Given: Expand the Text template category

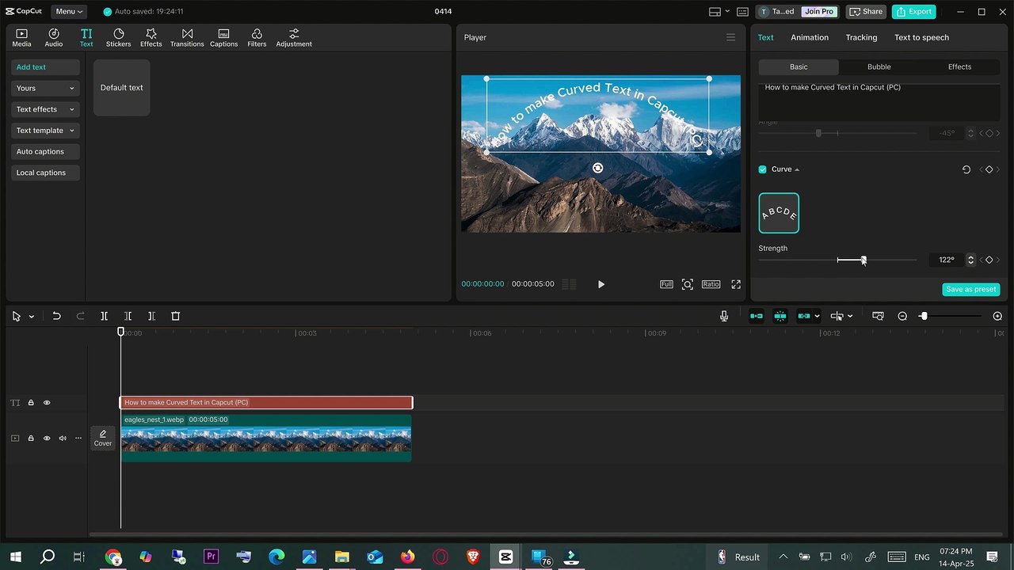Looking at the screenshot, I should tap(45, 131).
